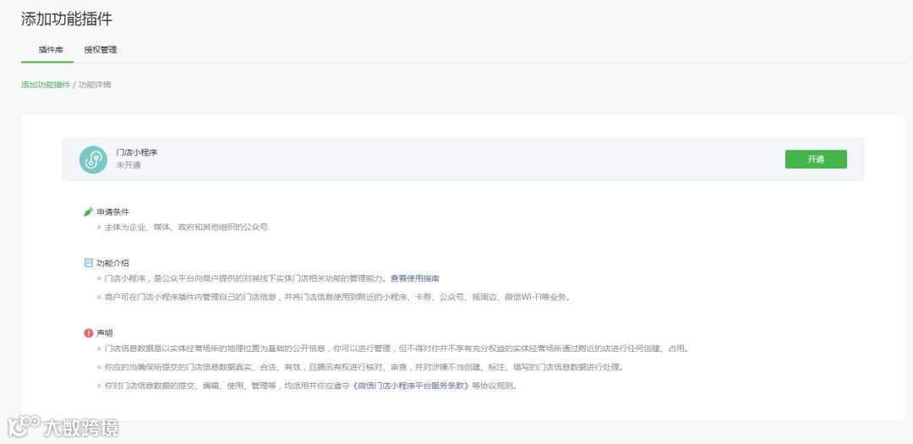Click the blue document icon beside 功能介绍
The image size is (913, 444).
click(x=89, y=263)
